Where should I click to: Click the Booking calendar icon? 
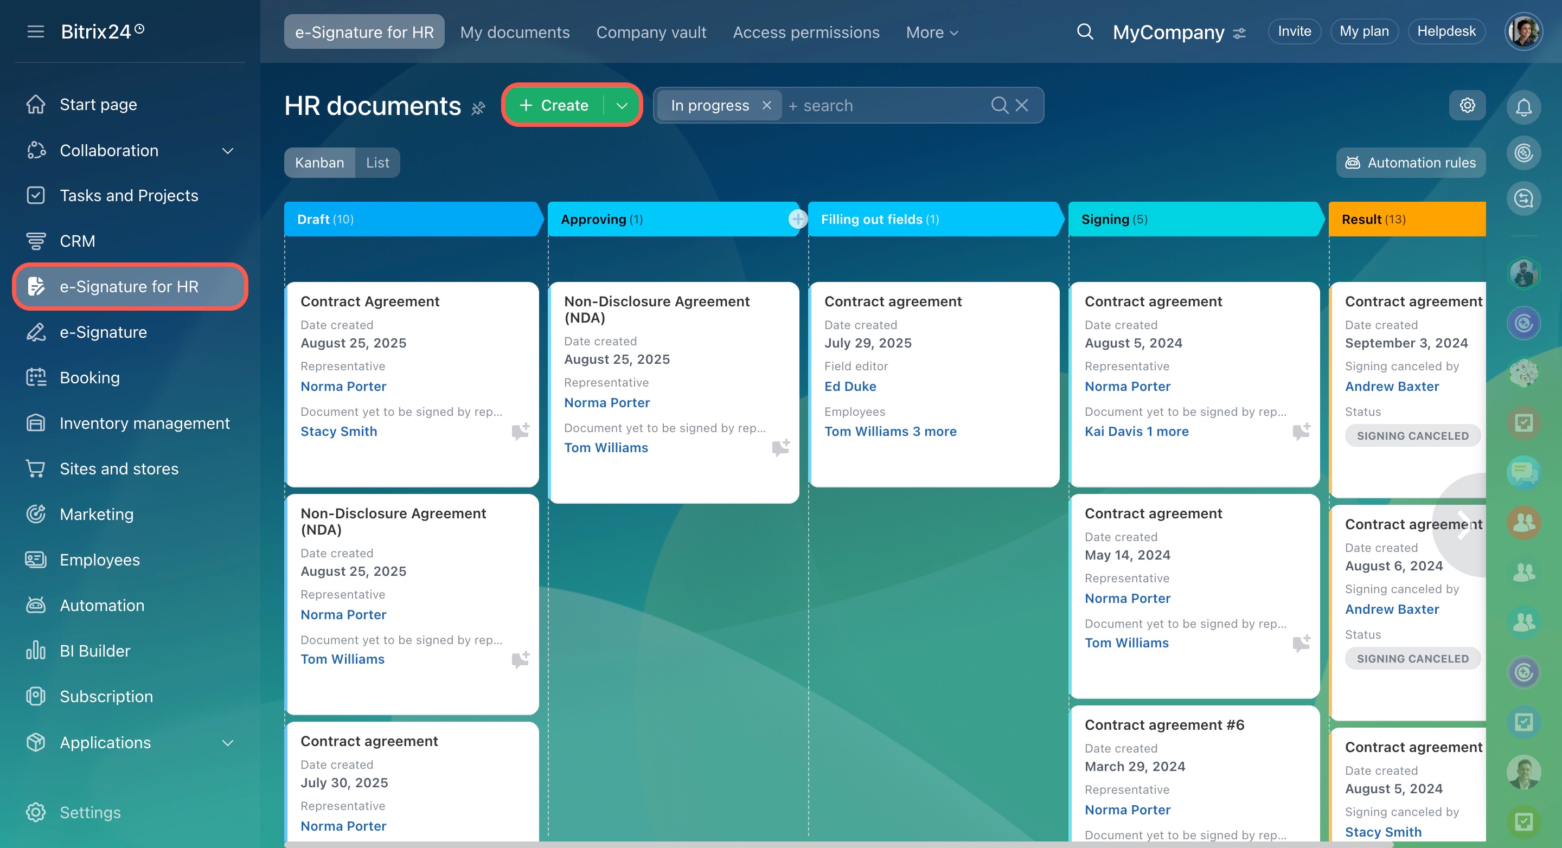[x=36, y=377]
